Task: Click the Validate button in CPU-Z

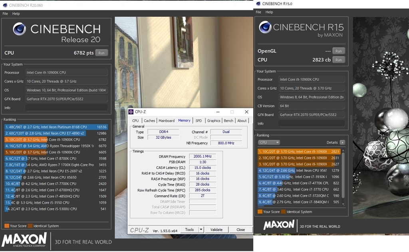Action: [216, 230]
